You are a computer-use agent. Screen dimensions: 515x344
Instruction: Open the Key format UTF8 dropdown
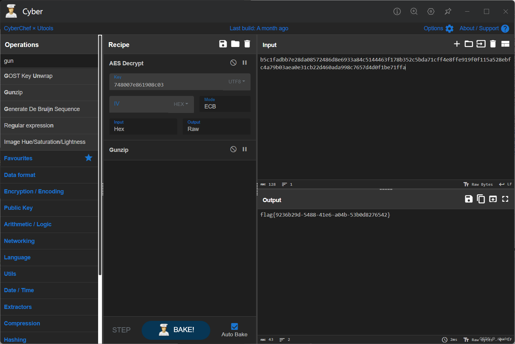click(x=237, y=82)
